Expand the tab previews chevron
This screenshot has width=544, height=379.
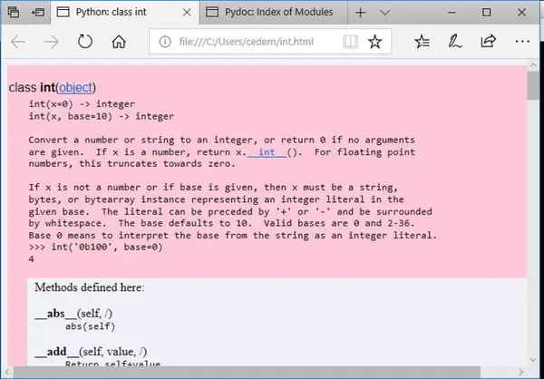coord(384,13)
